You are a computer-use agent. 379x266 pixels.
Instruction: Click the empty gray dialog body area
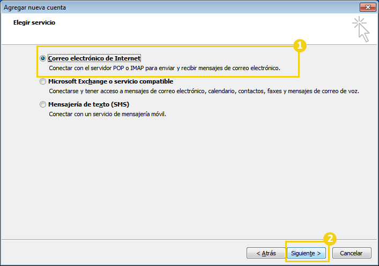pyautogui.click(x=189, y=179)
